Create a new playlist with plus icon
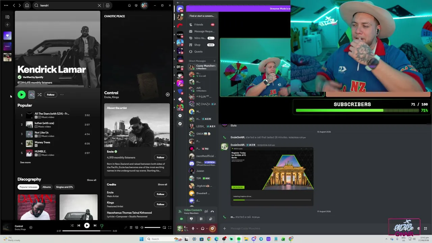Viewport: 432px width, 243px height. [x=7, y=25]
